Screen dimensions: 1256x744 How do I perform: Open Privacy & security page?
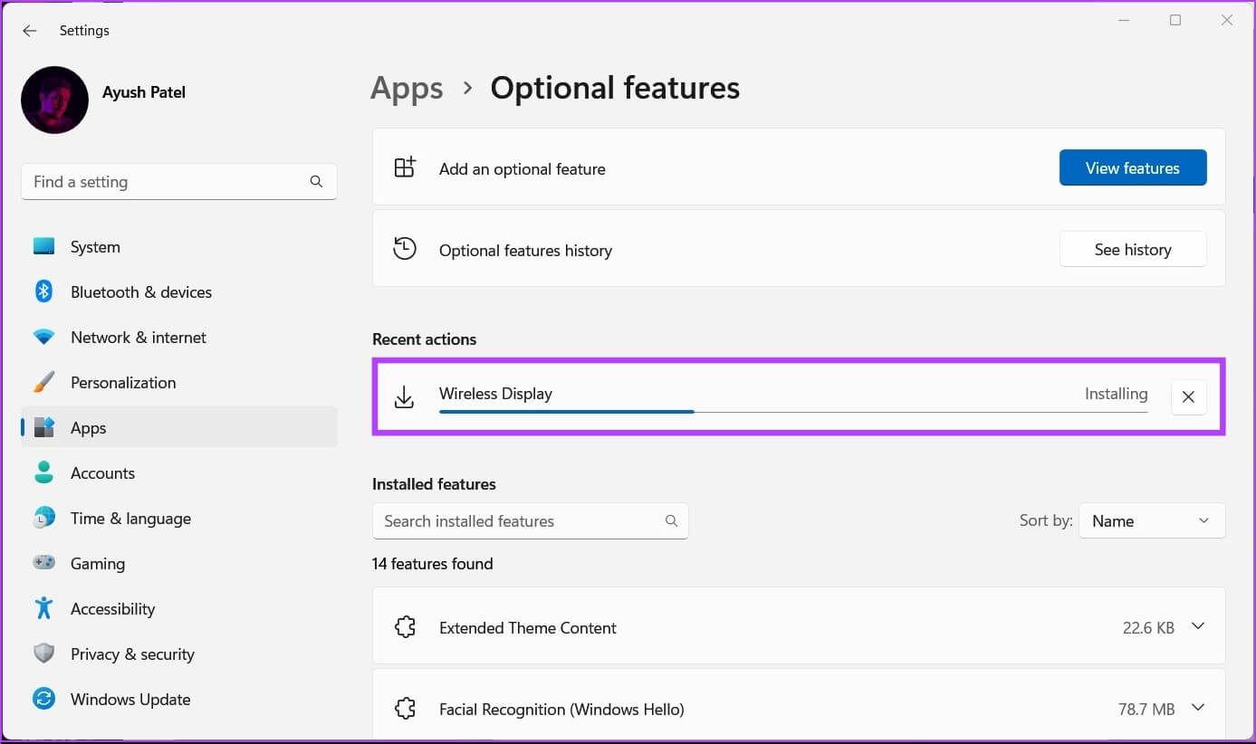tap(179, 653)
